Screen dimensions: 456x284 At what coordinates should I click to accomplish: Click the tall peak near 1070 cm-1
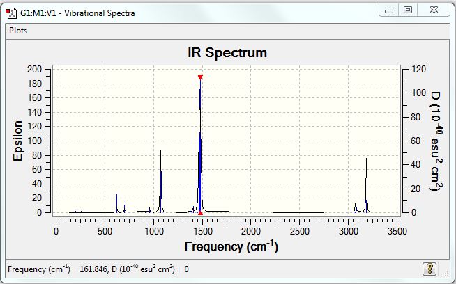(160, 180)
